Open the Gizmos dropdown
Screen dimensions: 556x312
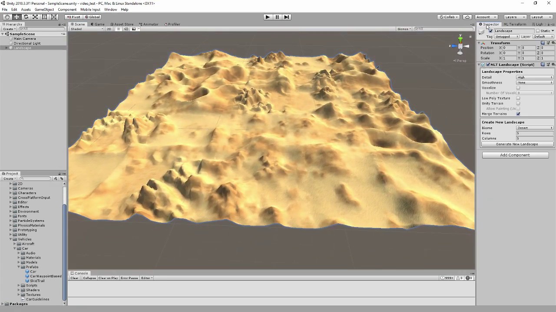[404, 29]
